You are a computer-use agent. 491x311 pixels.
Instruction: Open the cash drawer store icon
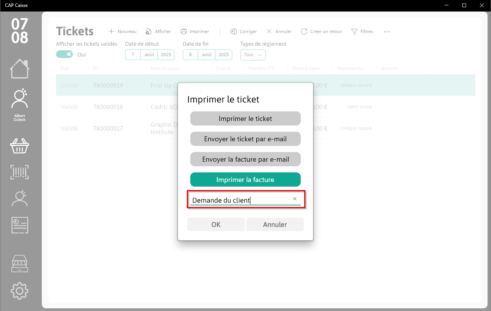[20, 264]
